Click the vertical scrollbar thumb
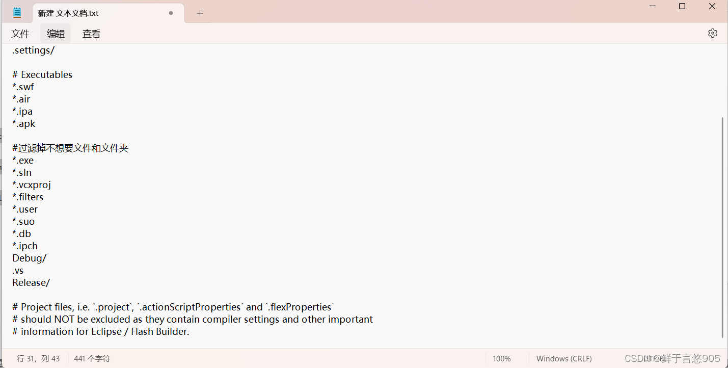Screen dimensions: 728x368 pyautogui.click(x=722, y=227)
